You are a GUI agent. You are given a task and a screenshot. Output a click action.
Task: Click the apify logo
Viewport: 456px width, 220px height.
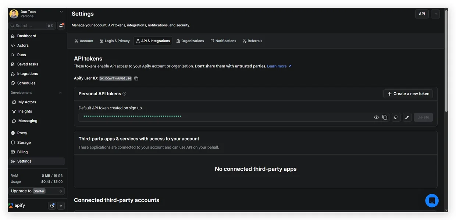coord(17,206)
